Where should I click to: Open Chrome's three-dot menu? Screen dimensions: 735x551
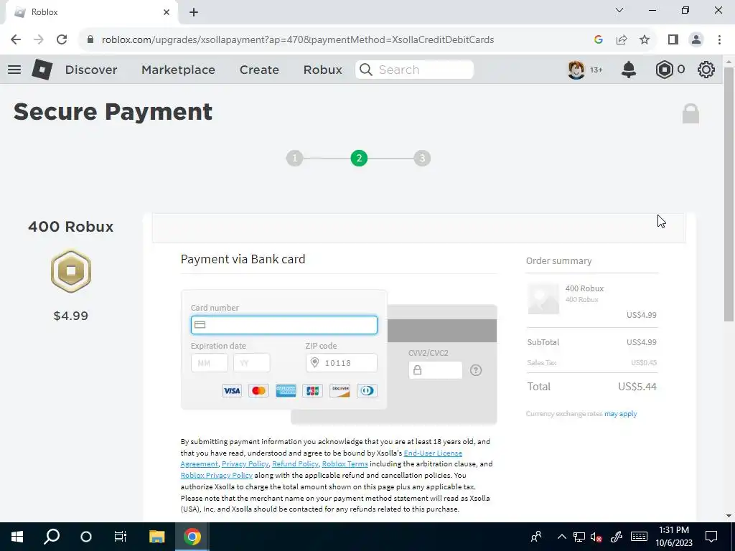coord(719,39)
